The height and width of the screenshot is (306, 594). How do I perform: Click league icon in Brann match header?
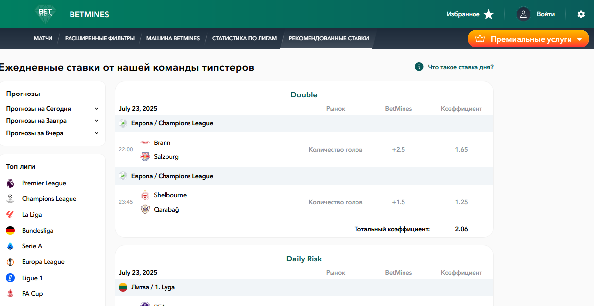point(123,123)
